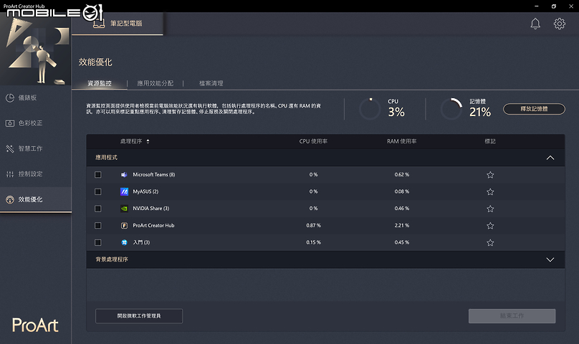The width and height of the screenshot is (579, 344).
Task: Click the 標記 column header
Action: pyautogui.click(x=490, y=141)
